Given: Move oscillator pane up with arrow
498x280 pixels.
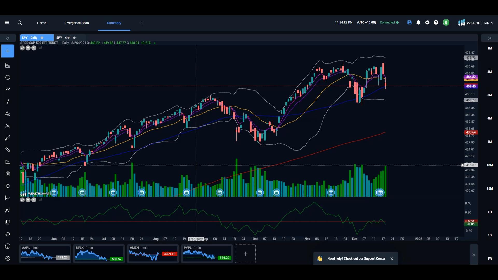Looking at the screenshot, I should coord(34,200).
